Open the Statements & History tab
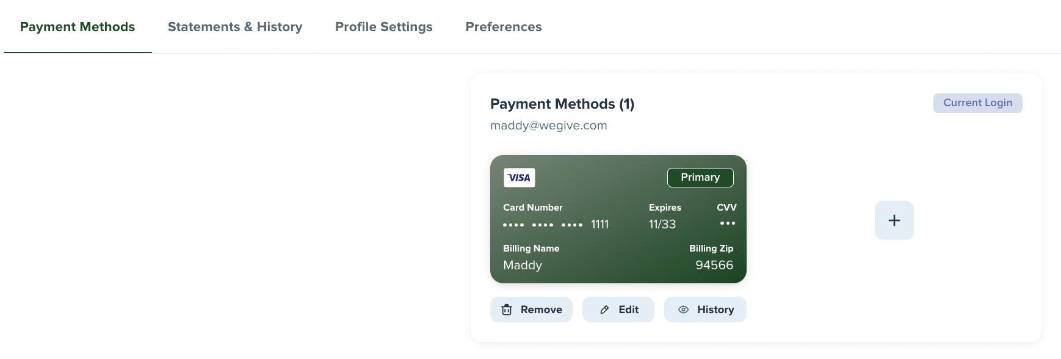This screenshot has height=359, width=1061. click(x=235, y=27)
